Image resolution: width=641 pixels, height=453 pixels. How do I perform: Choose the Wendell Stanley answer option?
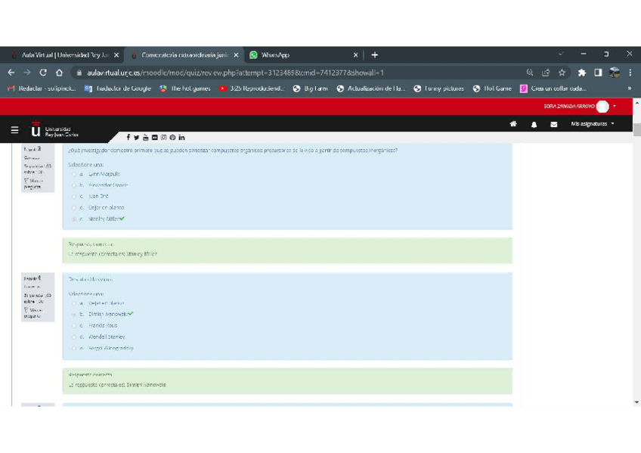pyautogui.click(x=74, y=337)
